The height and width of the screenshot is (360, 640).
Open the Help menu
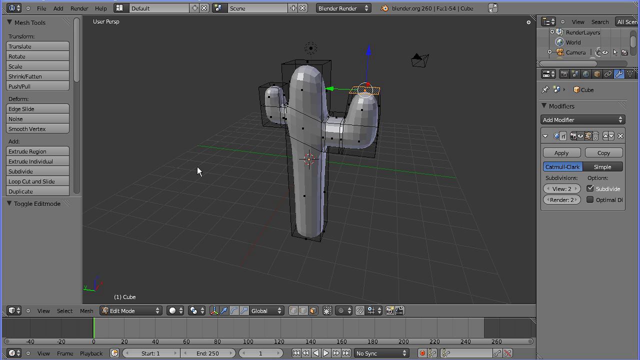[100, 8]
